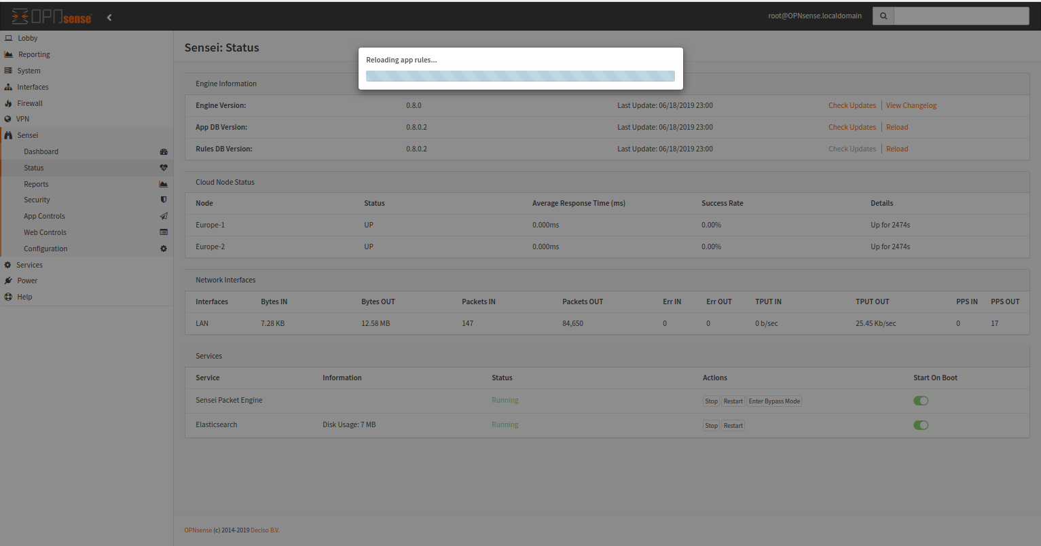The height and width of the screenshot is (546, 1041).
Task: Open the Lobby menu item
Action: 27,38
